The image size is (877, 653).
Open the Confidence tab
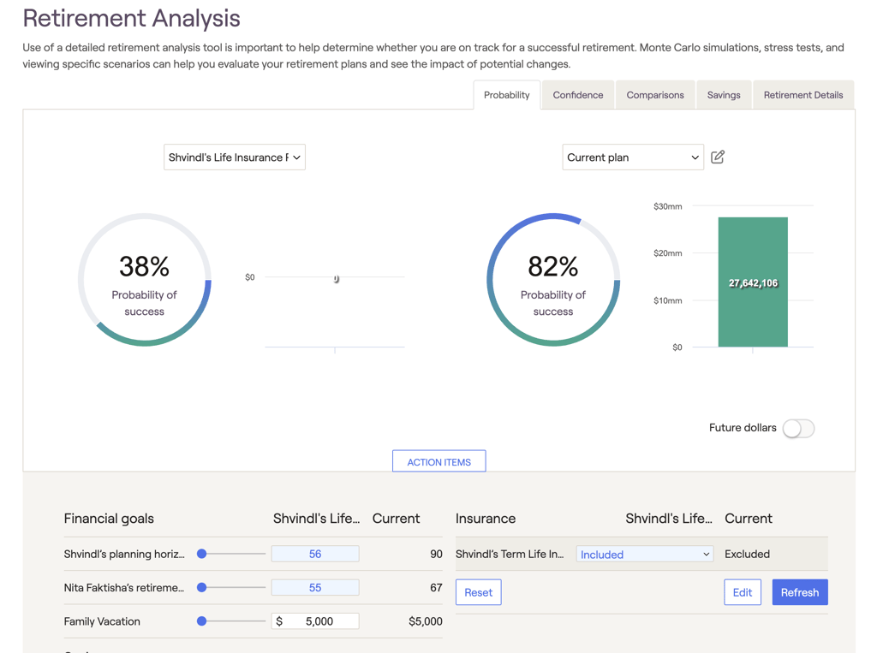pos(577,95)
